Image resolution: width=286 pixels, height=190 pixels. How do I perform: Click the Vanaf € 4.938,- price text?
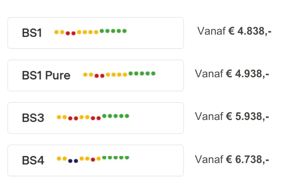232,74
